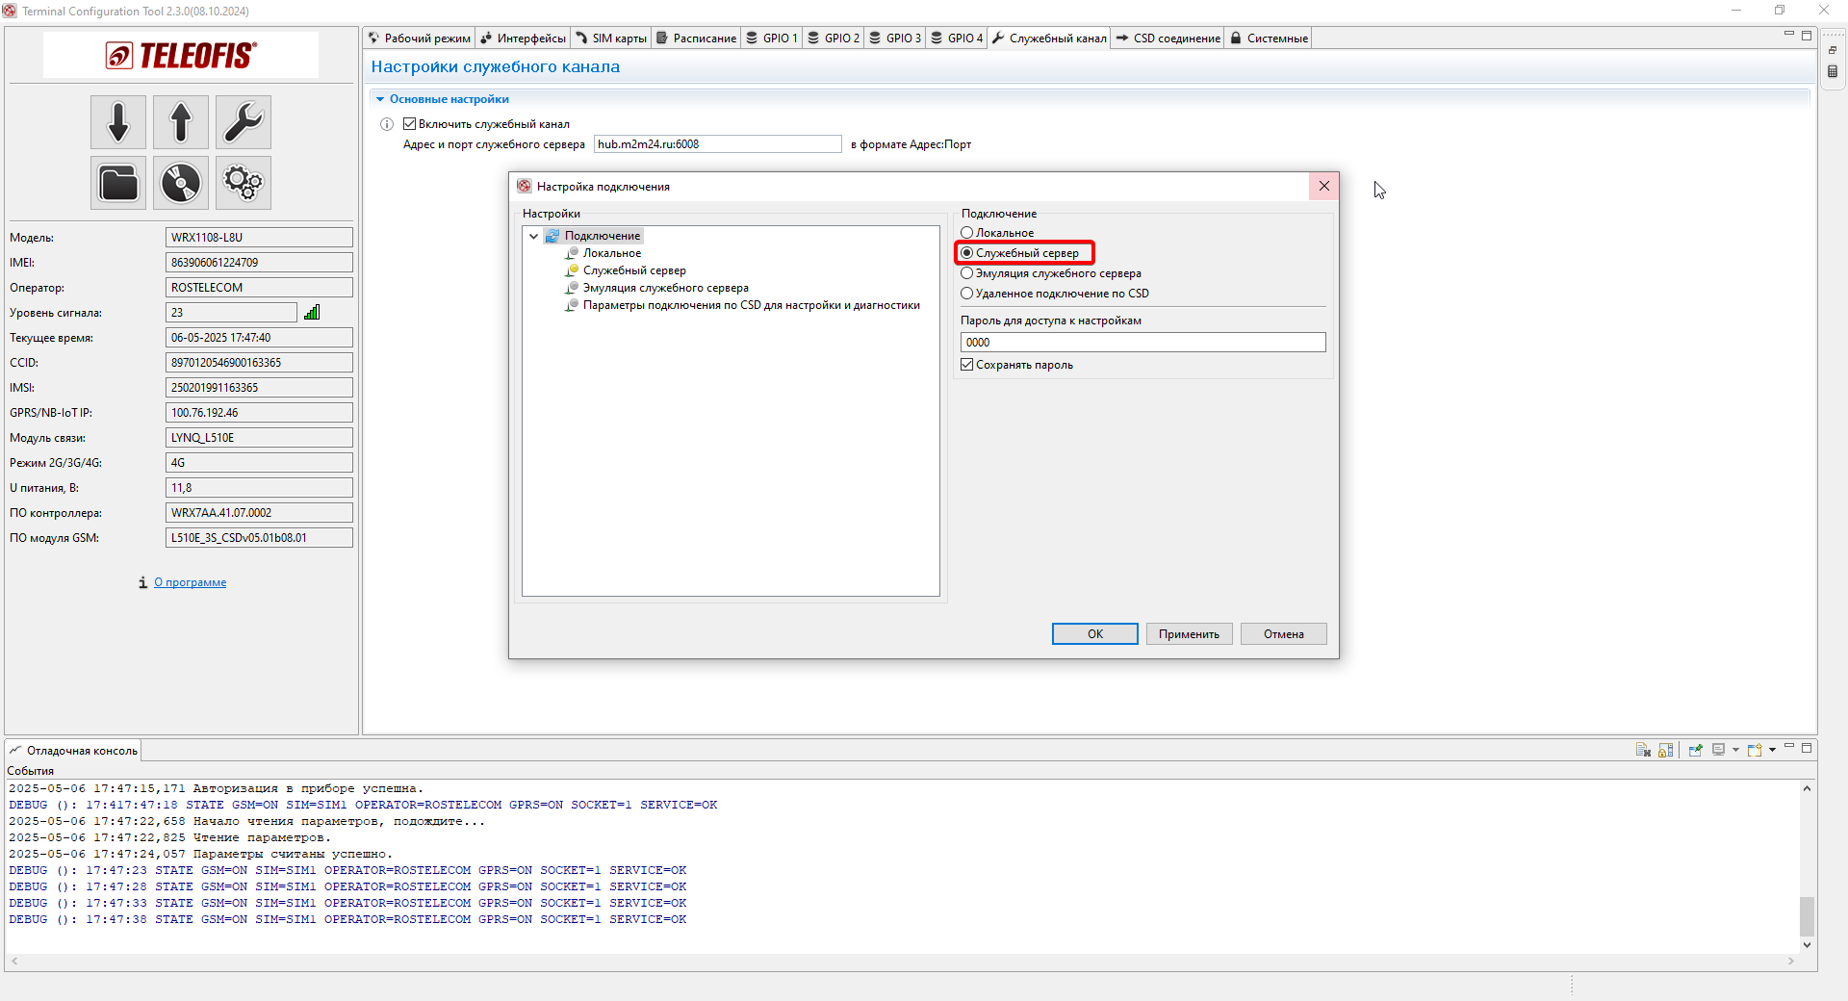This screenshot has height=1001, width=1848.
Task: Click the service server address field
Action: tap(717, 144)
